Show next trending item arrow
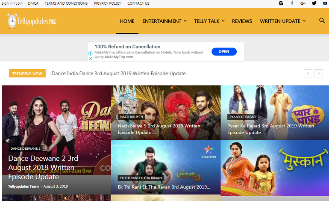 [318, 74]
